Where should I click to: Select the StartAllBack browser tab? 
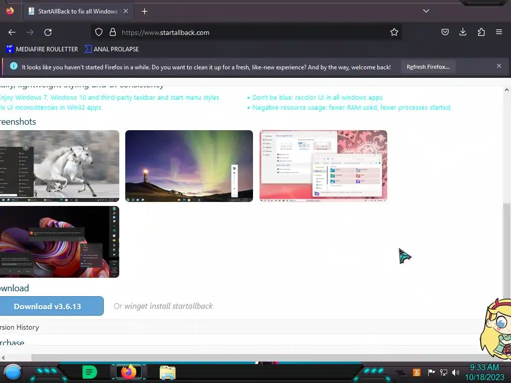(x=77, y=11)
